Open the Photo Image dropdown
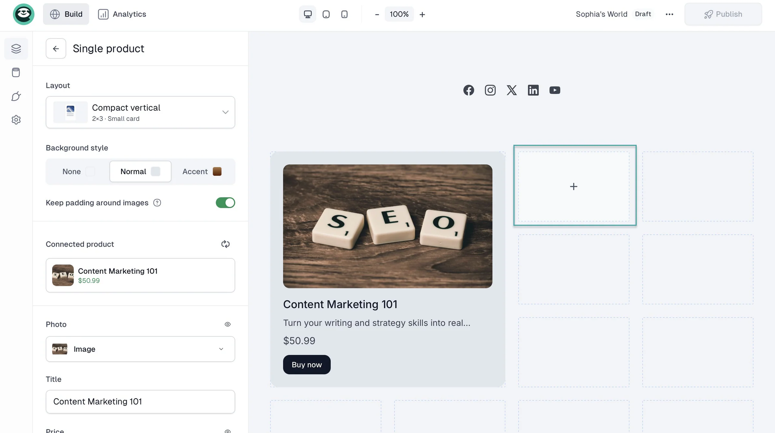The height and width of the screenshot is (433, 775). (140, 349)
